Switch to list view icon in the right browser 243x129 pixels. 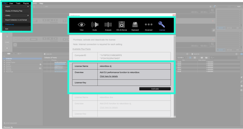(x=195, y=58)
